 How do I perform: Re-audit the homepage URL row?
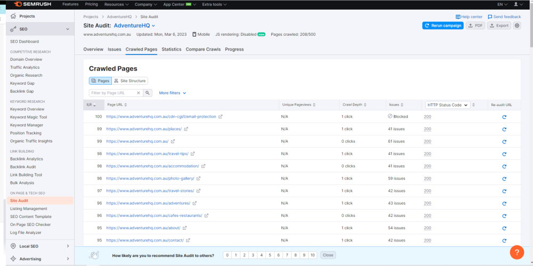pos(504,141)
